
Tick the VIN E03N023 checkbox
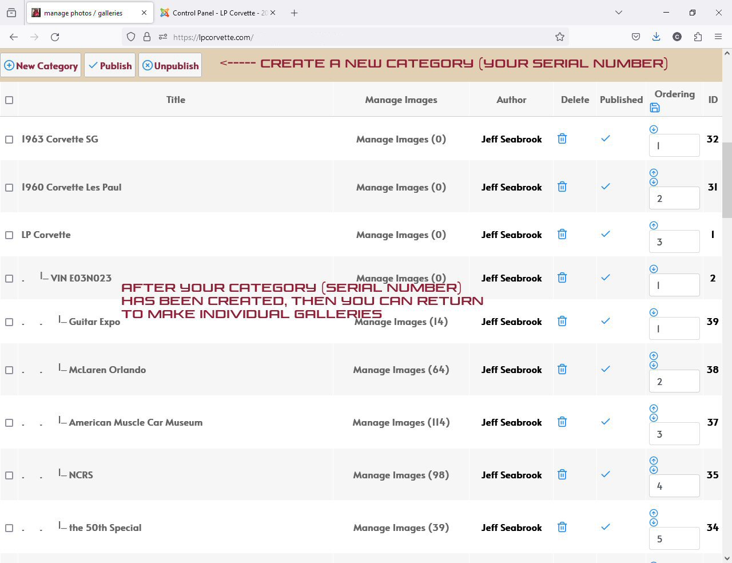click(9, 279)
